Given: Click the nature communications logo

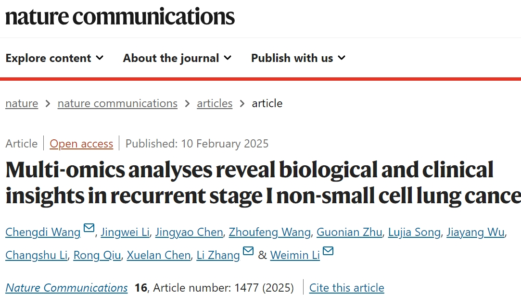Looking at the screenshot, I should coord(120,17).
